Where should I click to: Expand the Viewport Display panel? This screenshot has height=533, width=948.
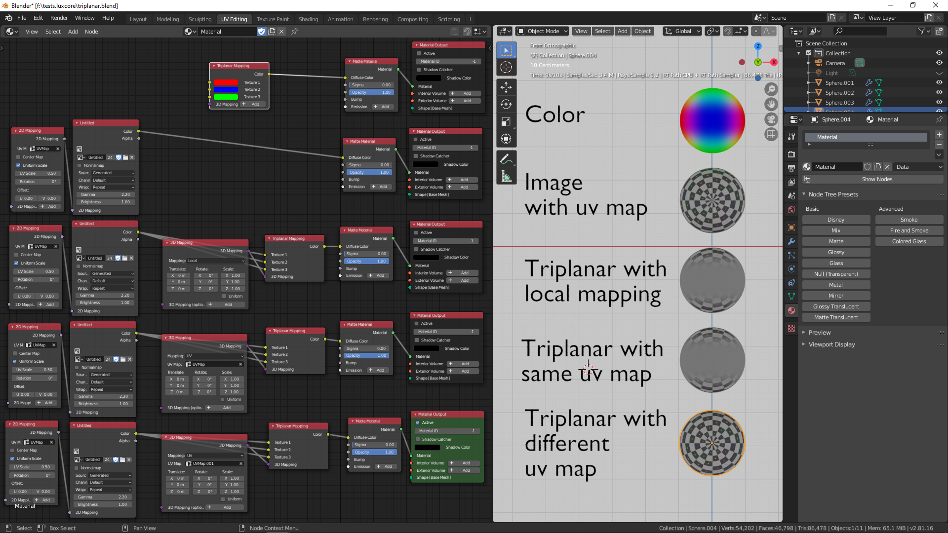[831, 344]
